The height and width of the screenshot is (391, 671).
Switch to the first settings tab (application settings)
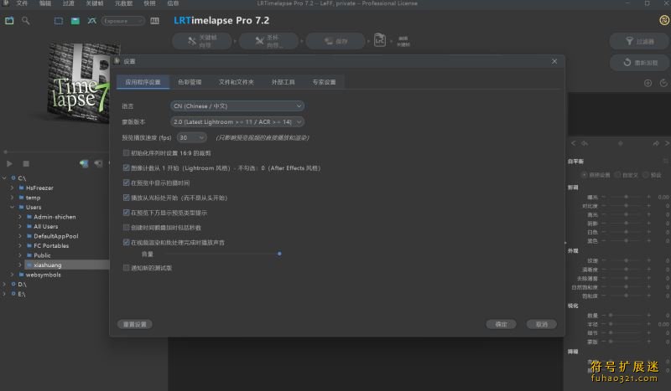coord(143,82)
